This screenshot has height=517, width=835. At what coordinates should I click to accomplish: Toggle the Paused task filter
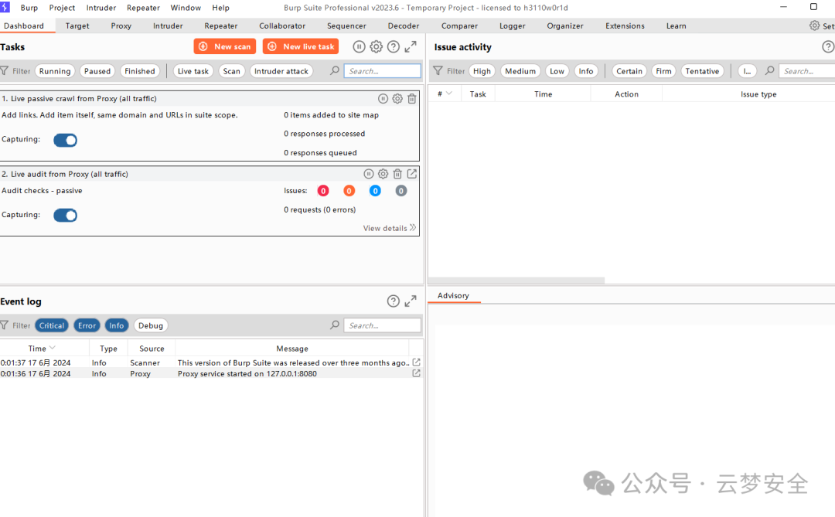tap(97, 71)
